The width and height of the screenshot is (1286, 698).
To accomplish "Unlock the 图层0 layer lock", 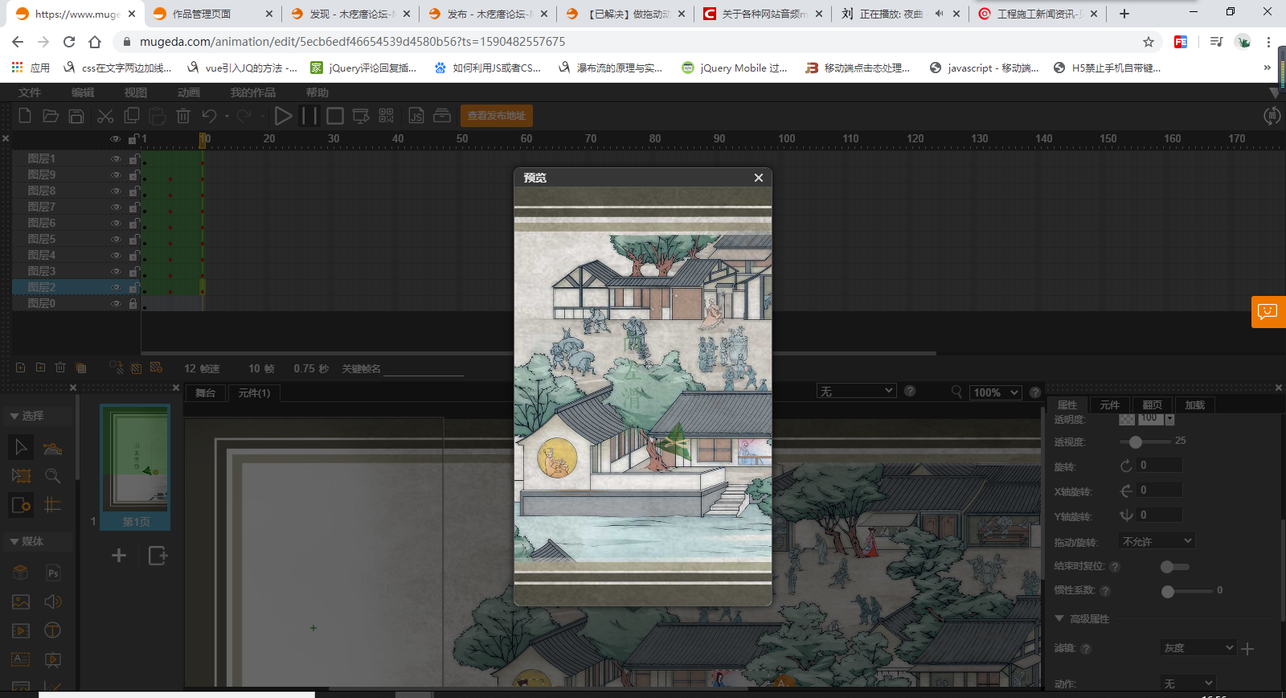I will 133,303.
